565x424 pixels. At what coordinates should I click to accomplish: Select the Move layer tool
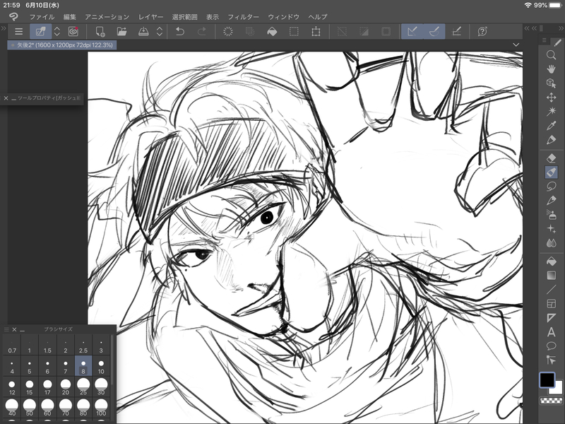pyautogui.click(x=551, y=98)
